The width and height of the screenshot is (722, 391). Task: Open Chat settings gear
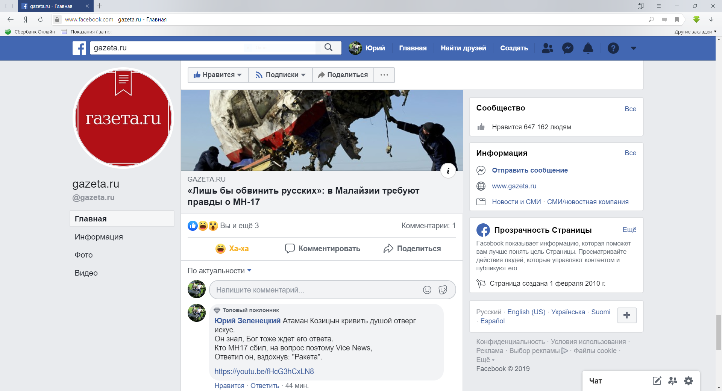tap(689, 381)
